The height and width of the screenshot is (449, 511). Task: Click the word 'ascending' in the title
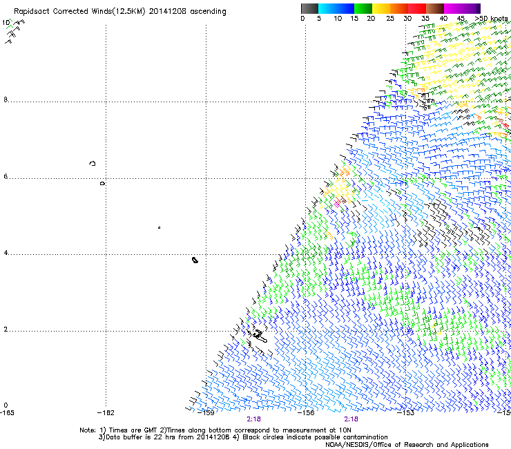208,12
